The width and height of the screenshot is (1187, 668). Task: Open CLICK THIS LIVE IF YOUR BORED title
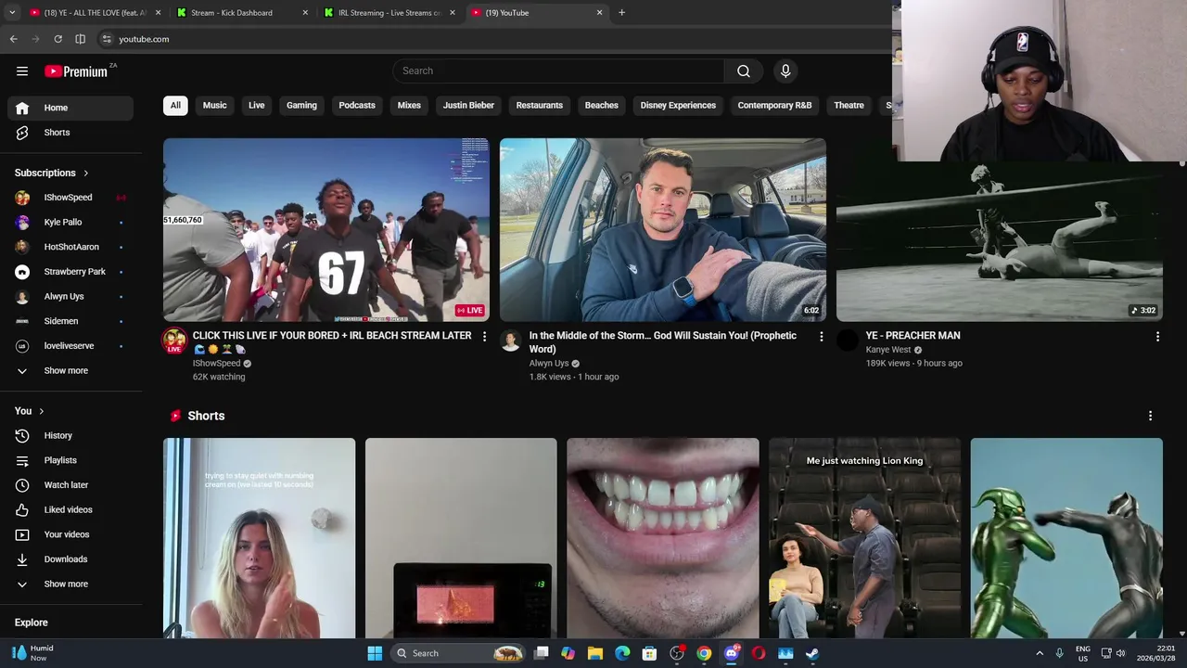332,342
